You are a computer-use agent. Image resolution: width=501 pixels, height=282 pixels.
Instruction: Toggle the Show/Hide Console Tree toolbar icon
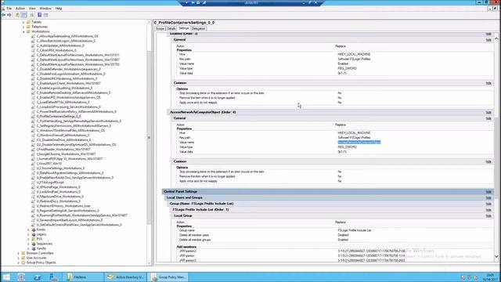click(x=24, y=15)
